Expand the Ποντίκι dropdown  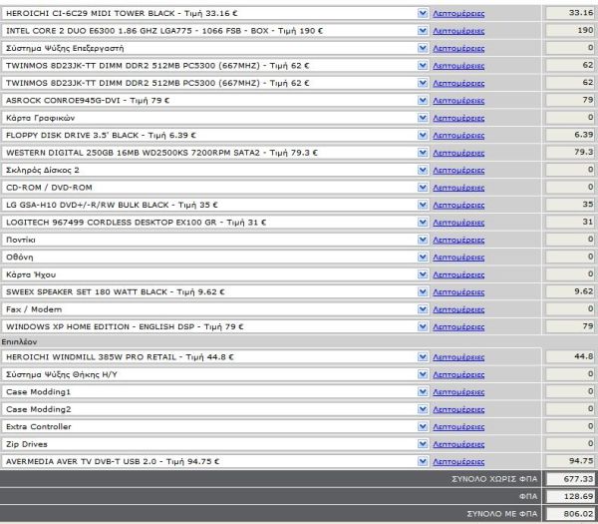pyautogui.click(x=423, y=240)
